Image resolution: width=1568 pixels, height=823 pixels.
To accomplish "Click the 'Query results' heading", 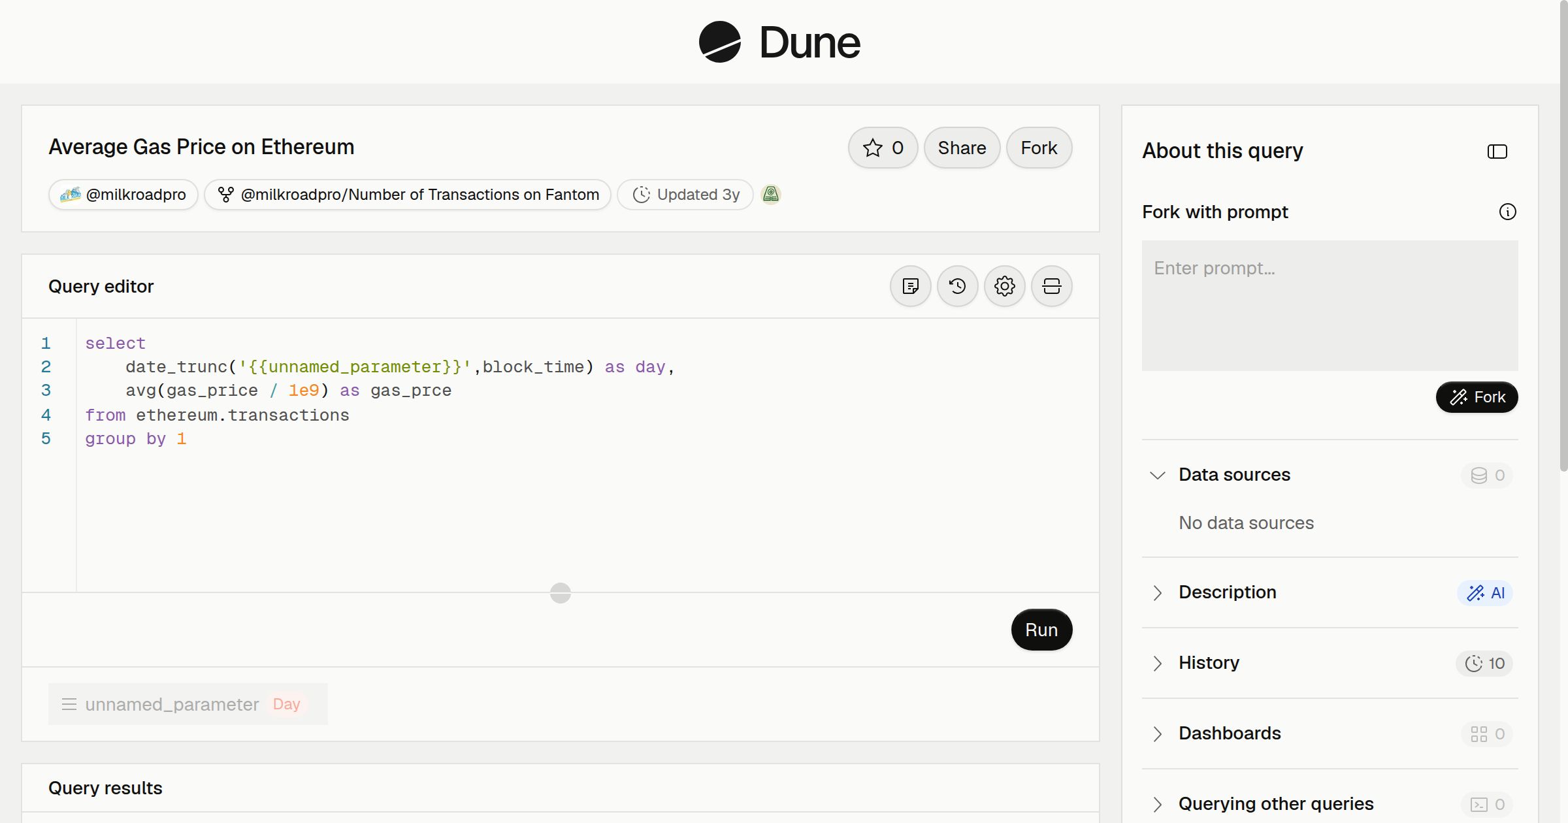I will tap(105, 788).
